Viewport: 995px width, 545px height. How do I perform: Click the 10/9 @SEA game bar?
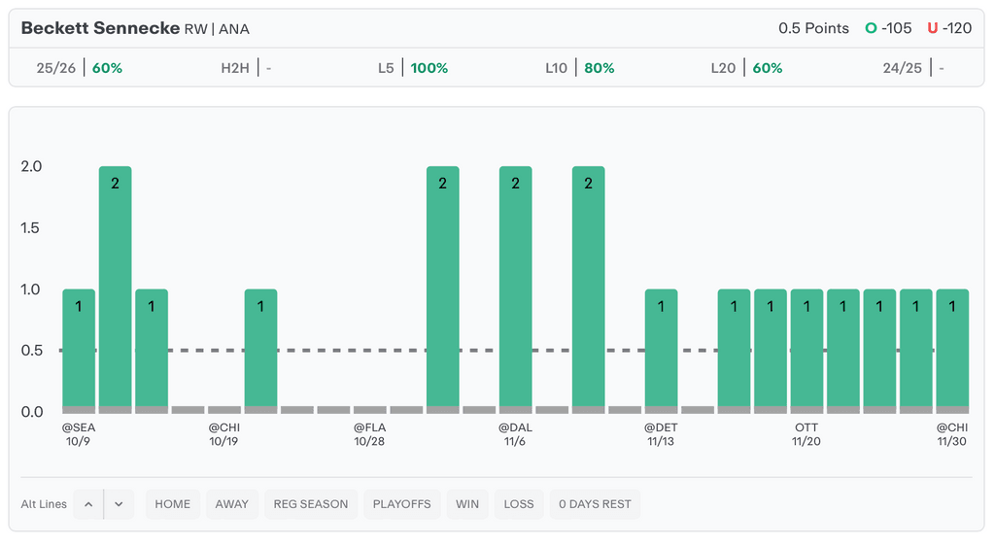[79, 350]
